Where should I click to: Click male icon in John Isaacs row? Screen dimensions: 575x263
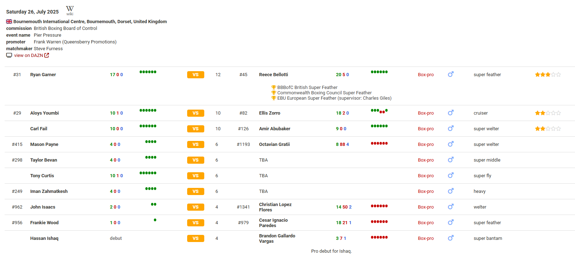pos(451,207)
